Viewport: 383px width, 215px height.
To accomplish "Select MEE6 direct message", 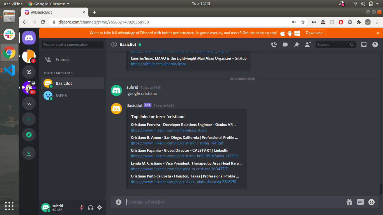I will click(73, 96).
